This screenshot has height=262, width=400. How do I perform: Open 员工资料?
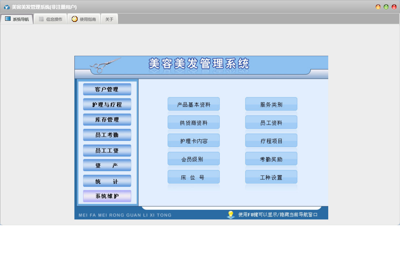(x=271, y=122)
